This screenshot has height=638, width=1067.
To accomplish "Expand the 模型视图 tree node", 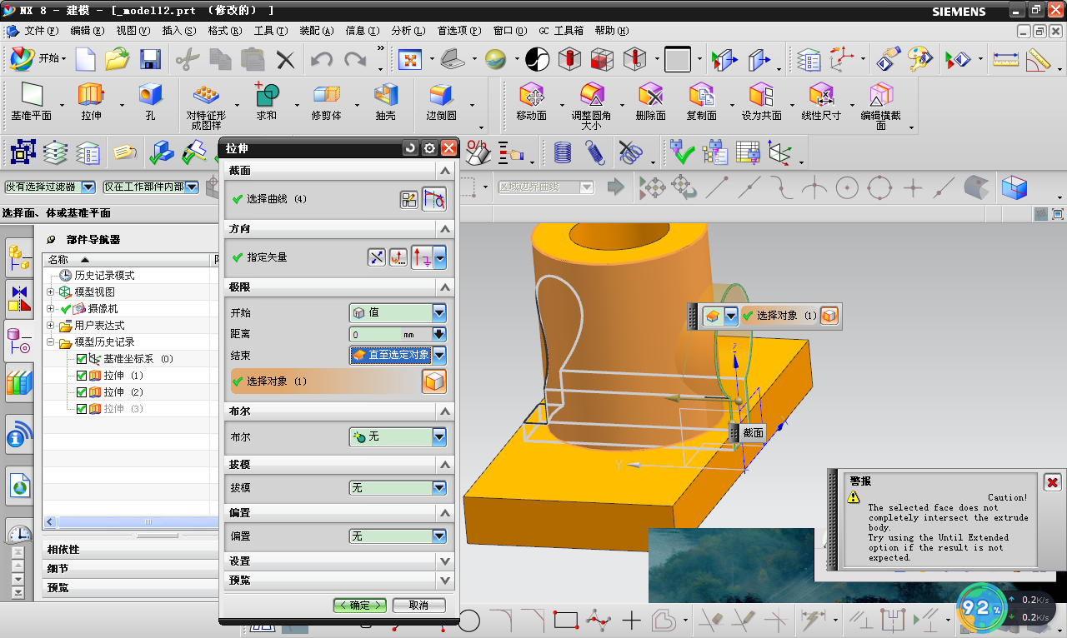I will [50, 292].
